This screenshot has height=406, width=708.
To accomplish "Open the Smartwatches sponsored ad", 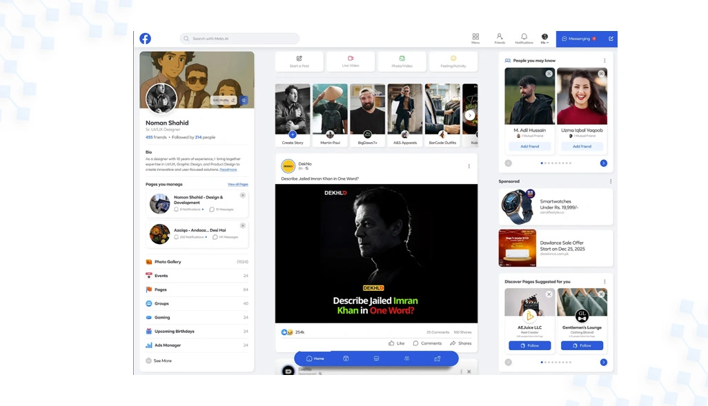I will click(555, 207).
